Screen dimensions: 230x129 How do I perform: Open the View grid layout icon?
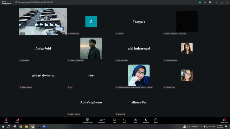click(x=210, y=3)
